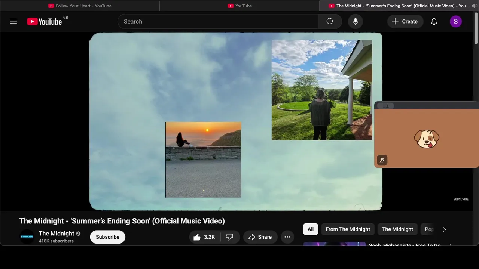Open the YouTube guide hamburger menu
Image resolution: width=479 pixels, height=269 pixels.
click(13, 21)
